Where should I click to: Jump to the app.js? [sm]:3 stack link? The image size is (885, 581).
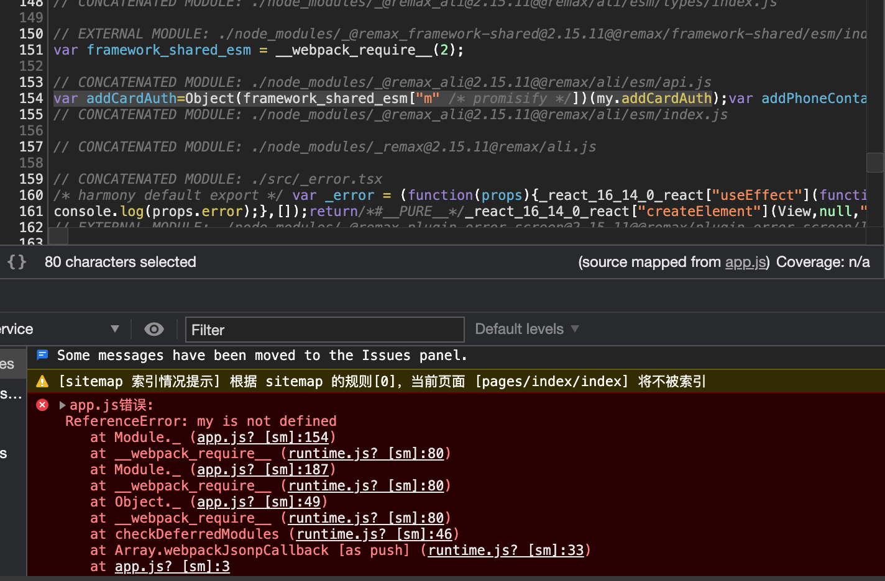pyautogui.click(x=172, y=566)
